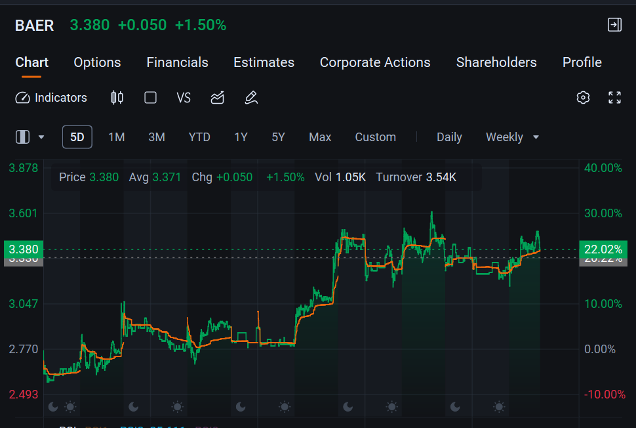Screen dimensions: 636x428
Task: Select the candlestick chart type icon
Action: coord(117,98)
